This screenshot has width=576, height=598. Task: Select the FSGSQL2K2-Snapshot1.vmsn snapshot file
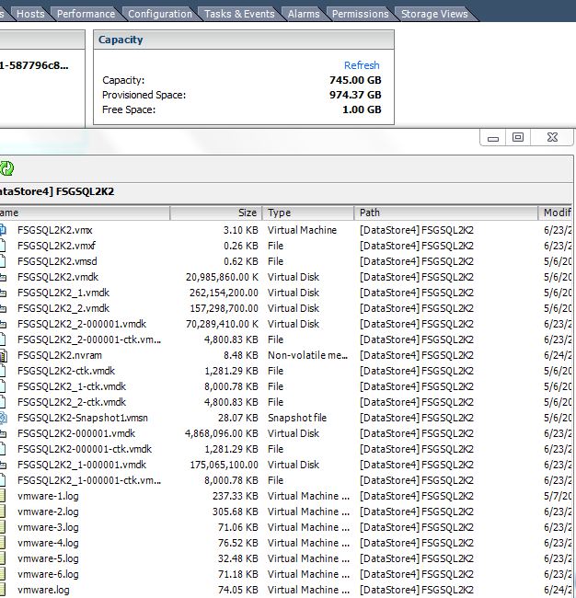(x=82, y=418)
